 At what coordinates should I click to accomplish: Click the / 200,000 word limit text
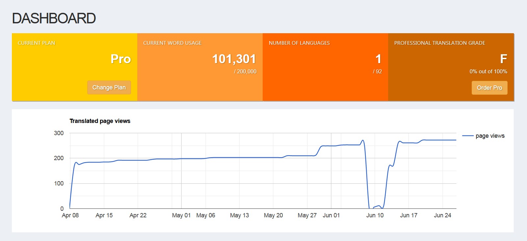(x=245, y=71)
